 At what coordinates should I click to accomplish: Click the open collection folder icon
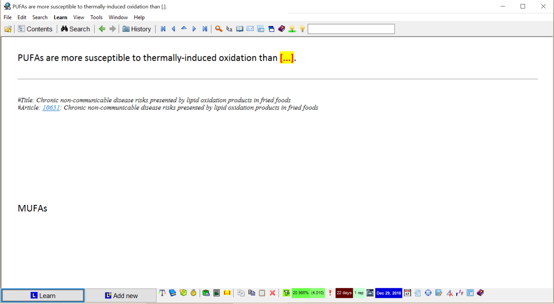(x=8, y=29)
